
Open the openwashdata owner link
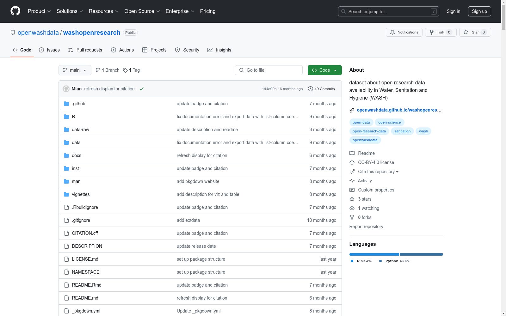38,33
